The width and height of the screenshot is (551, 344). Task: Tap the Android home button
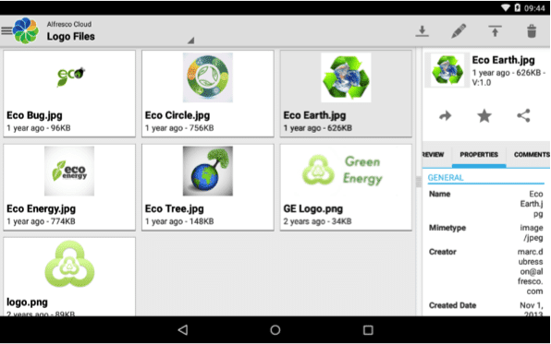coord(275,330)
